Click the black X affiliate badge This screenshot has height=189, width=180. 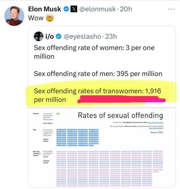[74, 9]
